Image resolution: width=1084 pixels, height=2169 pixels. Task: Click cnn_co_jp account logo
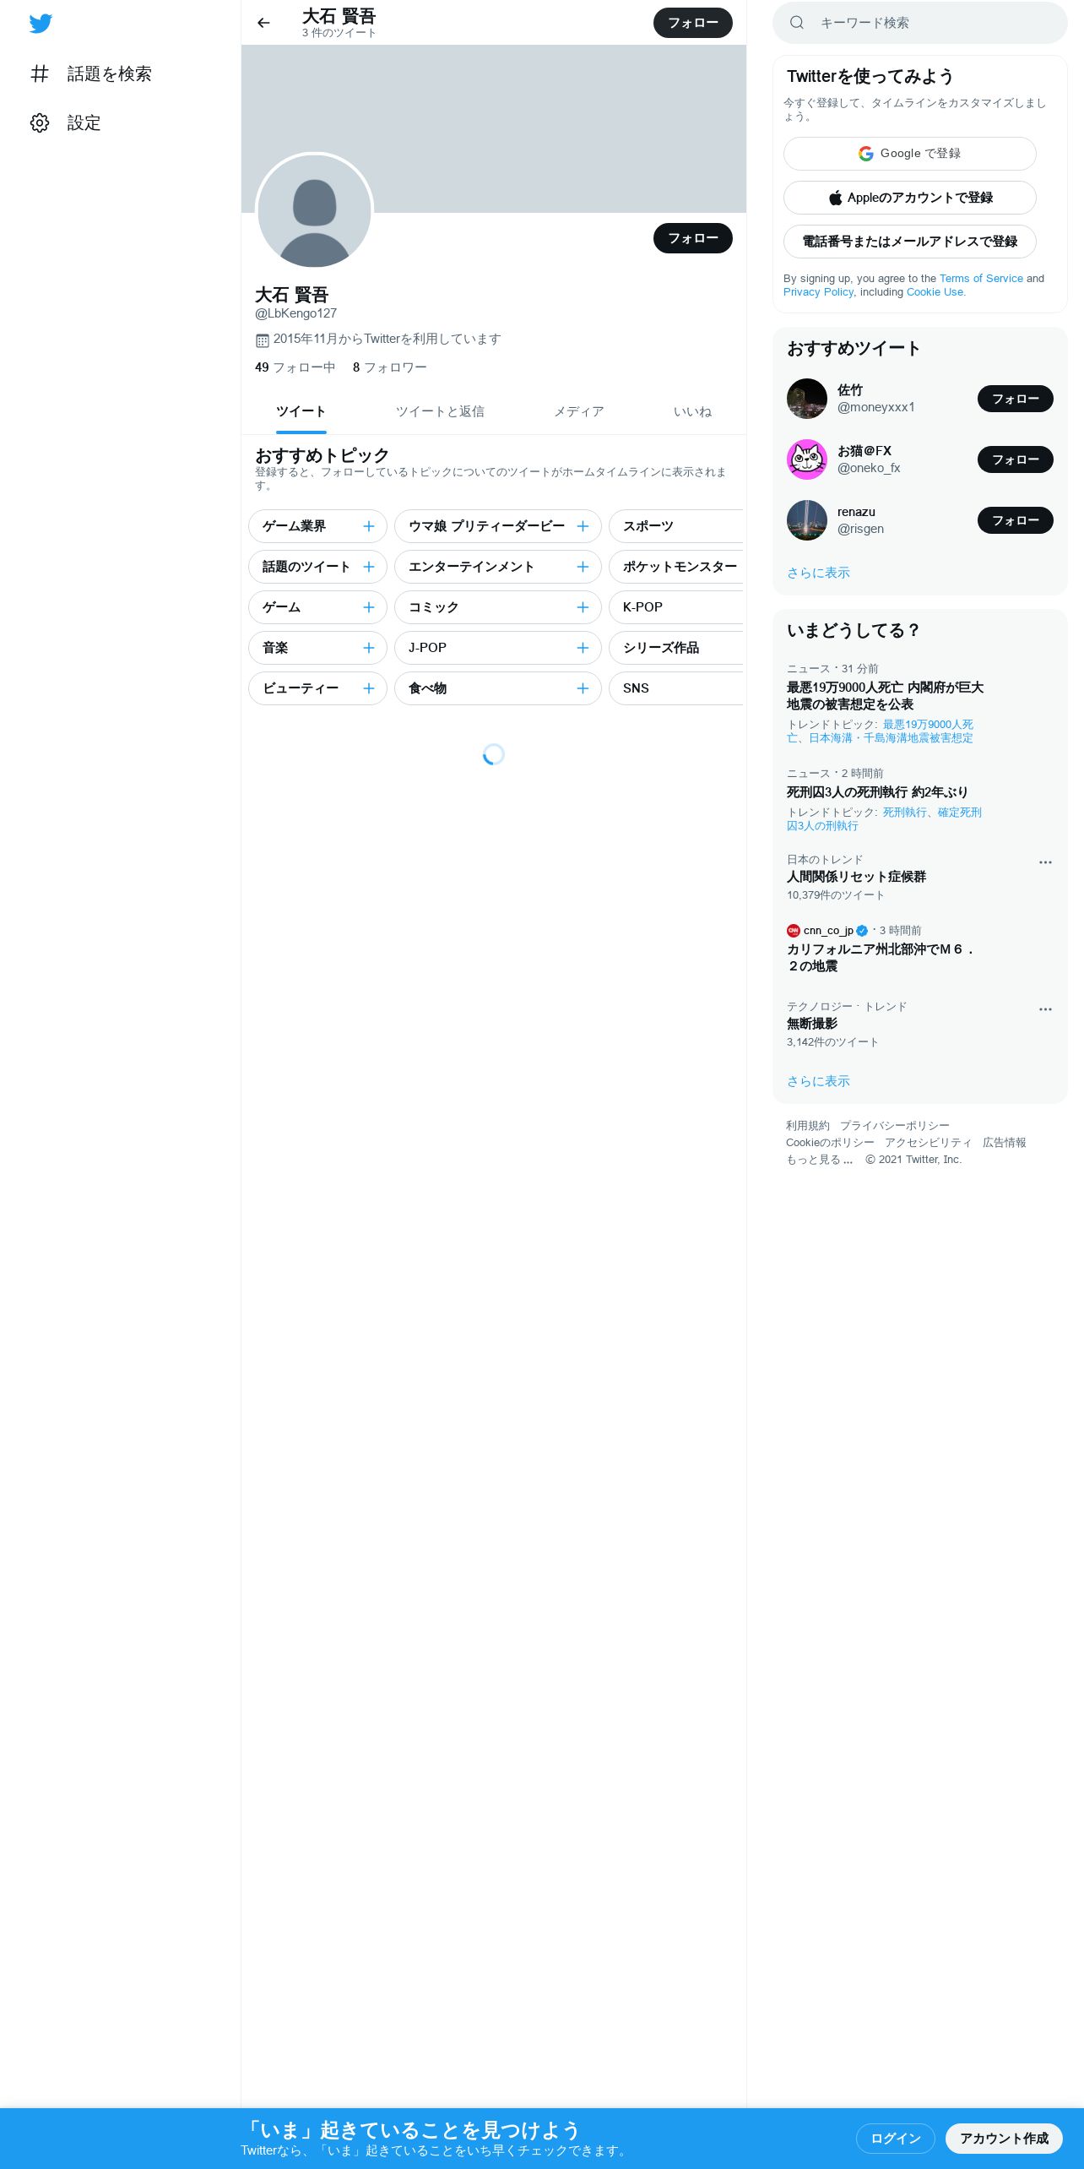794,931
